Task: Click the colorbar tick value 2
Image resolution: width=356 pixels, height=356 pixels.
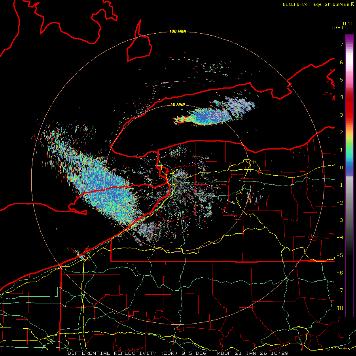Action: (341, 133)
